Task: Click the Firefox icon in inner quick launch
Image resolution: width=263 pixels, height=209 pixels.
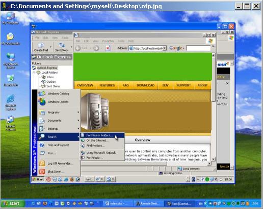Action: click(x=72, y=179)
